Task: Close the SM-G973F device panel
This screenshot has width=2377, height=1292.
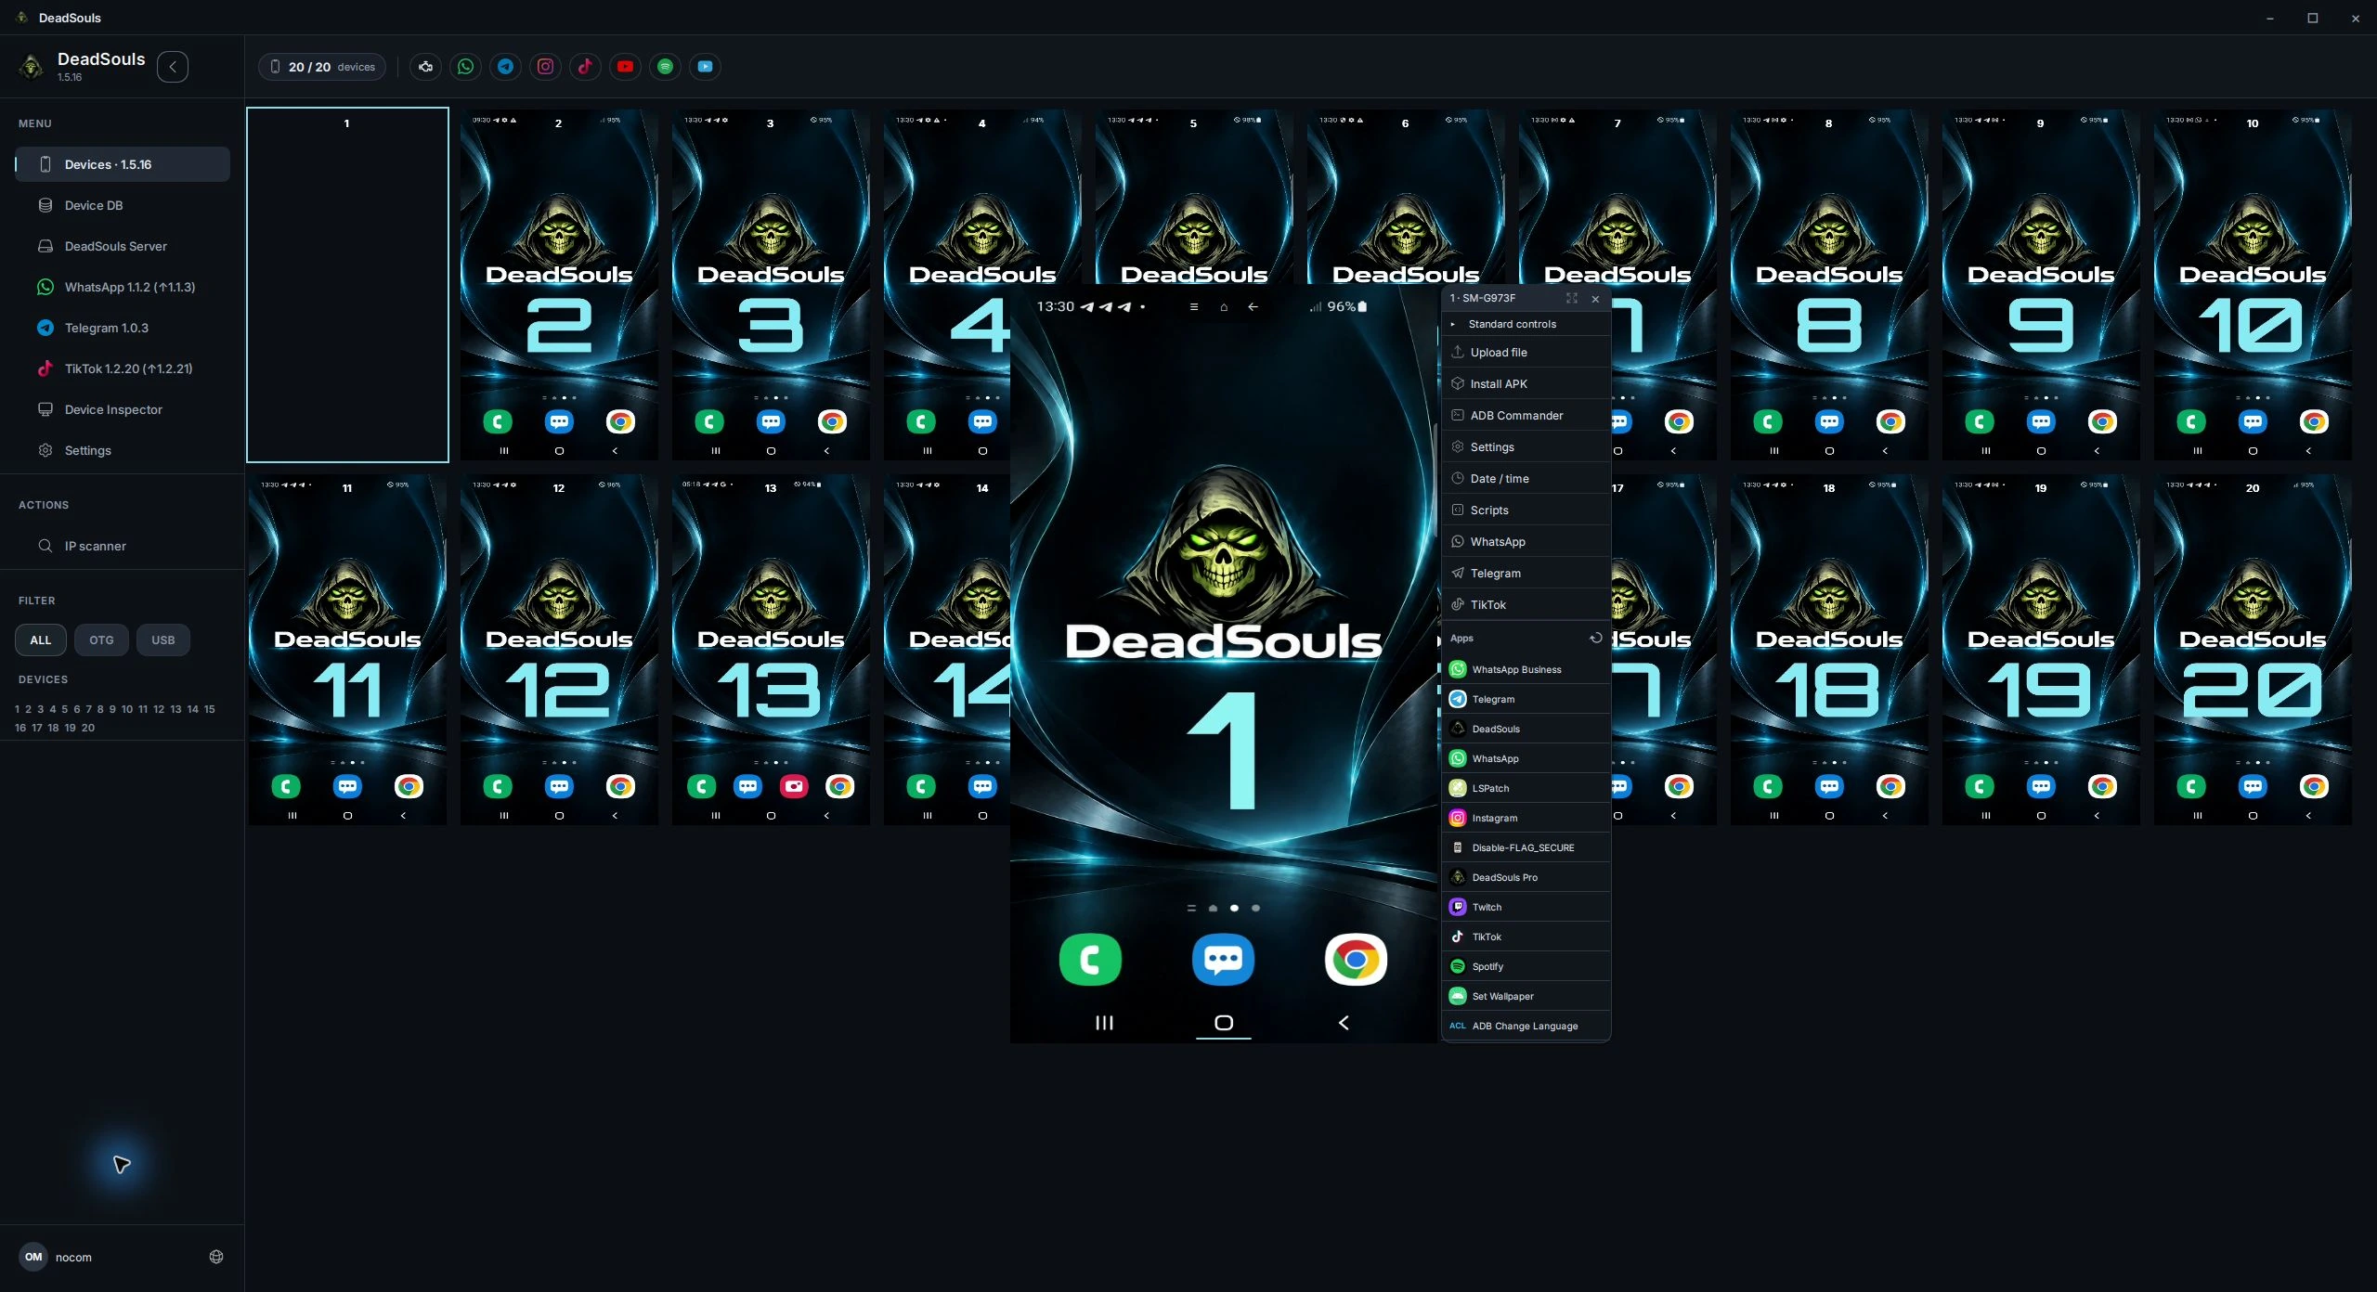Action: click(1595, 299)
